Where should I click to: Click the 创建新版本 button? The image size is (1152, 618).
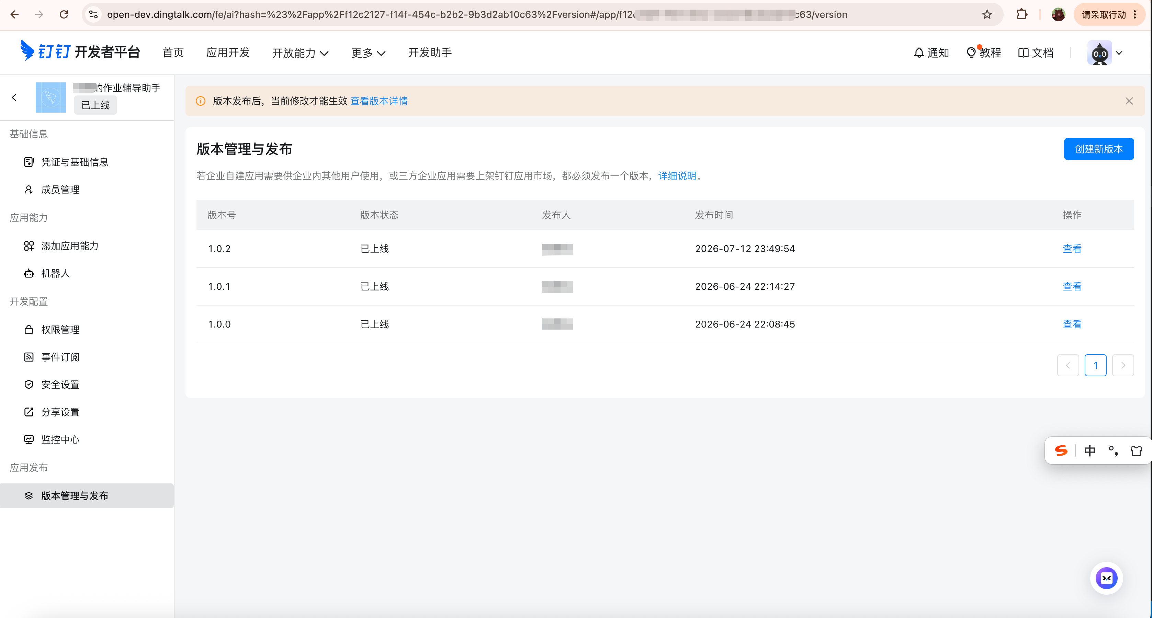(1099, 149)
